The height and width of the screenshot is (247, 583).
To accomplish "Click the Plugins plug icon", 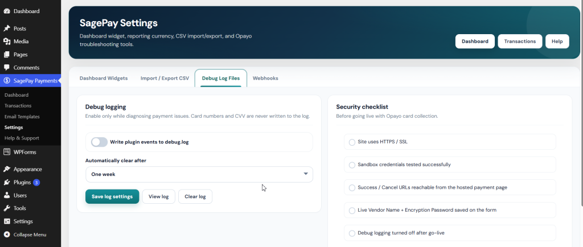I will pyautogui.click(x=7, y=182).
